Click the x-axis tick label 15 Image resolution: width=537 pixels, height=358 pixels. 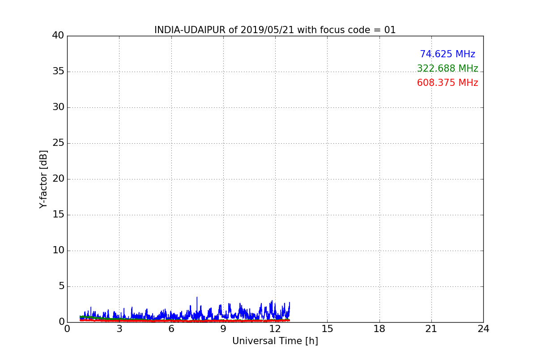327,329
